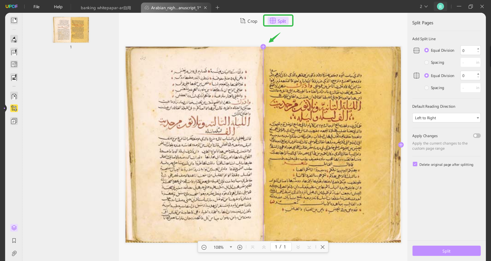Click the horizontal Spacing inches field
The width and height of the screenshot is (491, 261).
471,62
